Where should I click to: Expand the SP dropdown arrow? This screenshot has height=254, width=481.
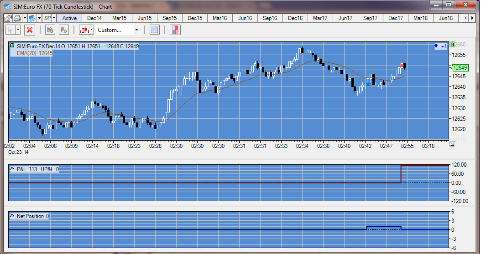[x=54, y=18]
